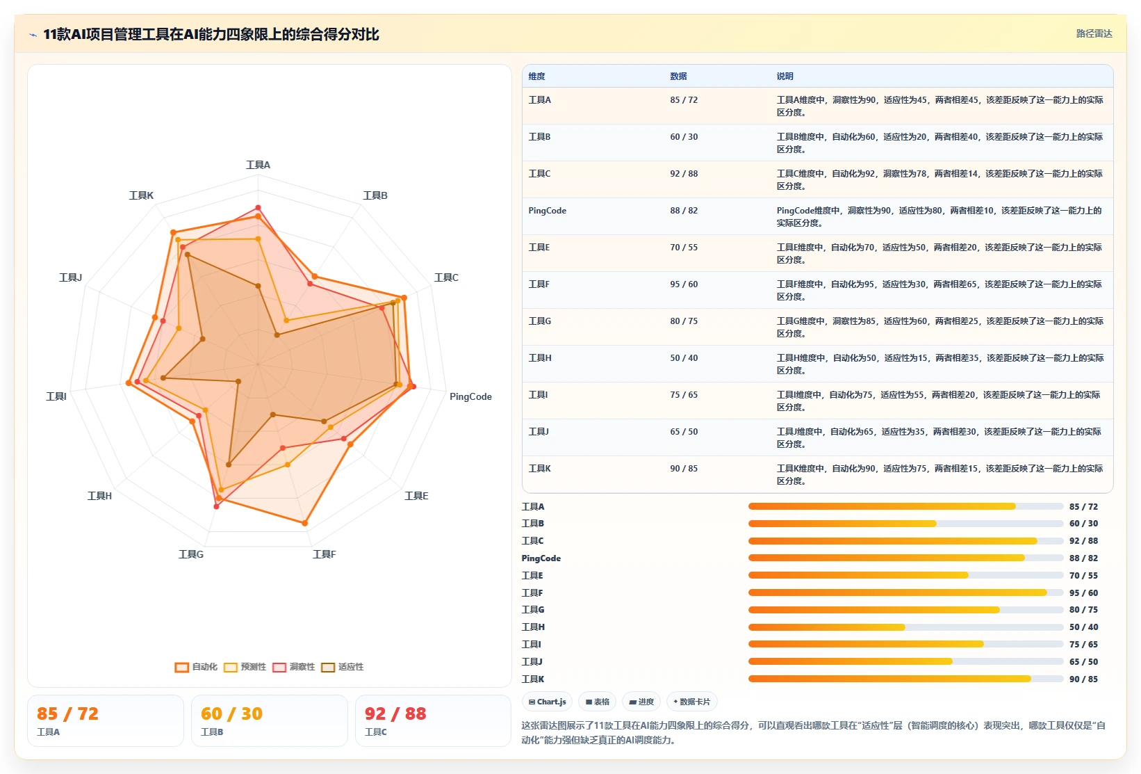Select the 工具K row in the table
Viewport: 1141px width, 774px height.
(x=817, y=474)
